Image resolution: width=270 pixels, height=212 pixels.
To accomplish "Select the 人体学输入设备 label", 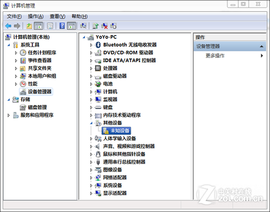I will pos(119,138).
